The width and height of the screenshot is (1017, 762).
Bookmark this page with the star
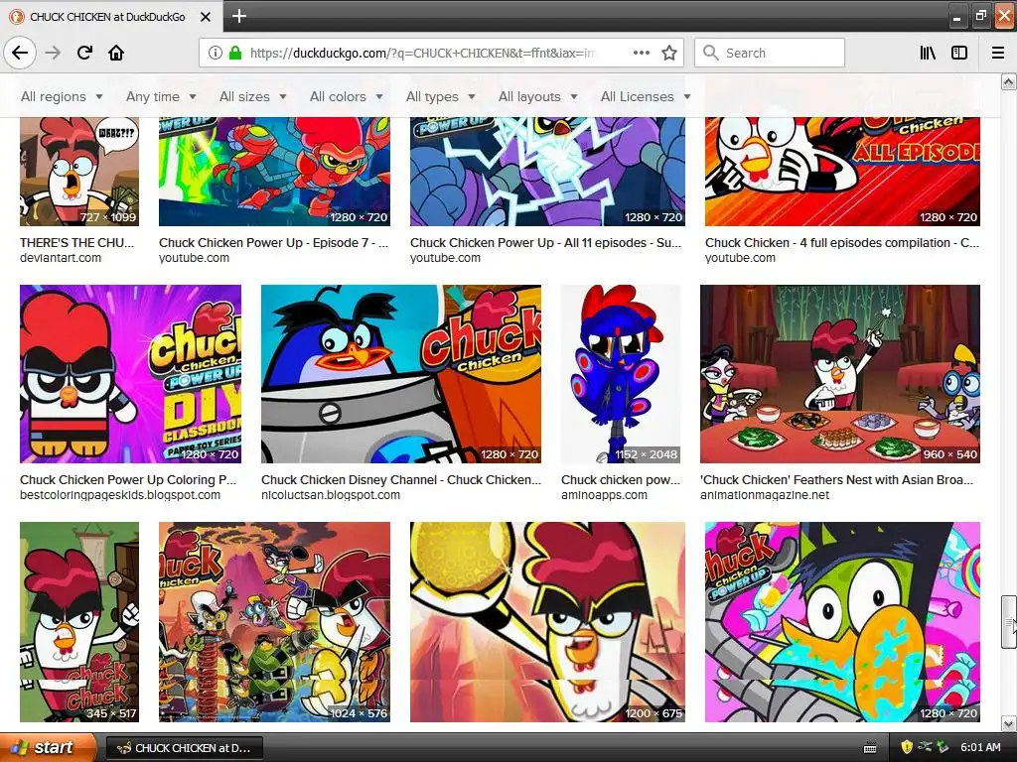669,53
